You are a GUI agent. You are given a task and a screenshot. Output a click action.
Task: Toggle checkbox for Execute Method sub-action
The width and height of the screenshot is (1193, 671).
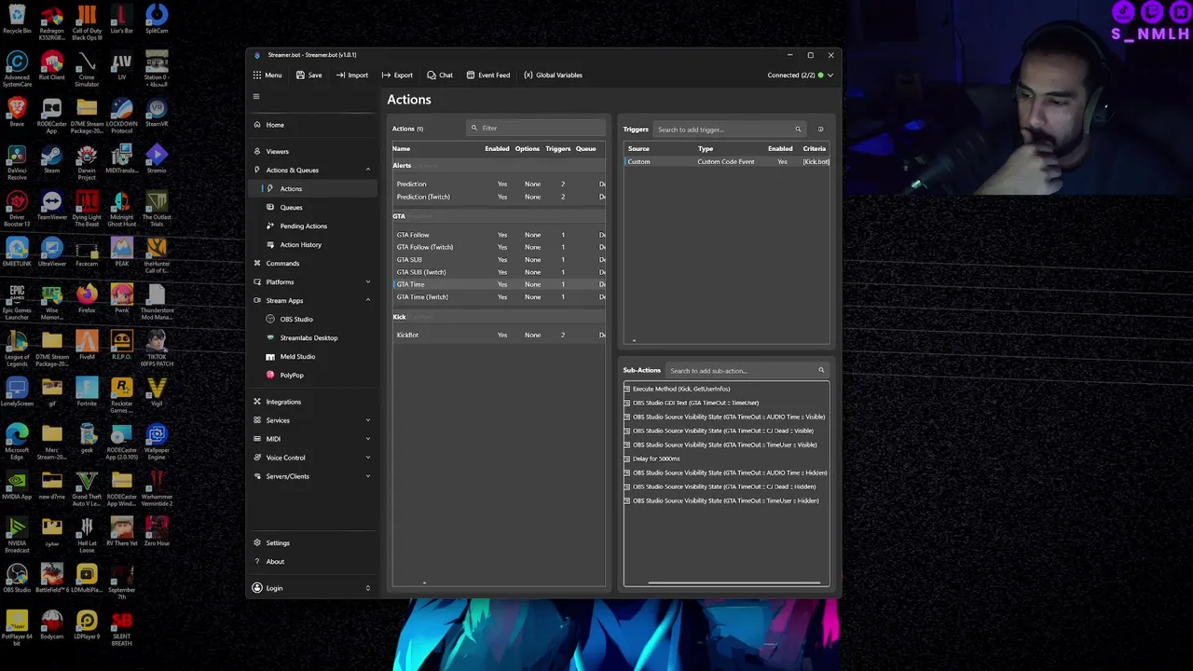pyautogui.click(x=627, y=389)
